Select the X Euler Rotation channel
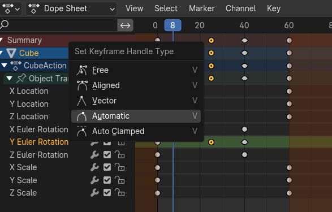Viewport: 332px width, 212px height. tap(39, 129)
